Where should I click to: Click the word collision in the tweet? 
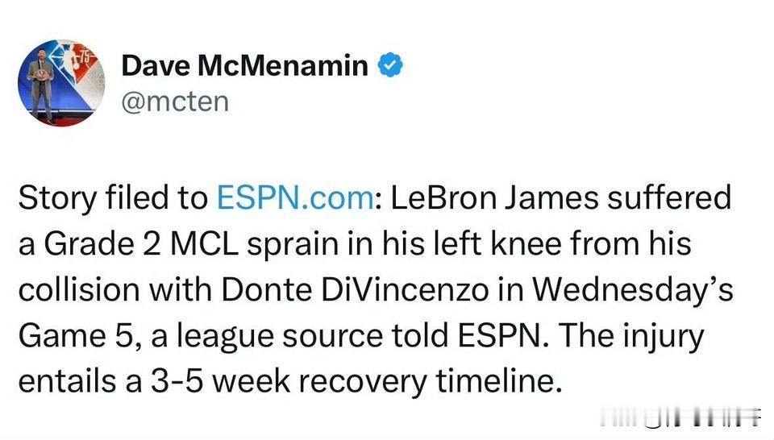(80, 289)
